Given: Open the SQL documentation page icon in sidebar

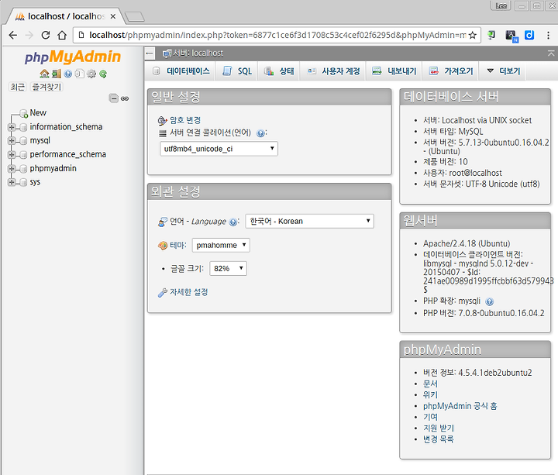Looking at the screenshot, I should pyautogui.click(x=80, y=74).
